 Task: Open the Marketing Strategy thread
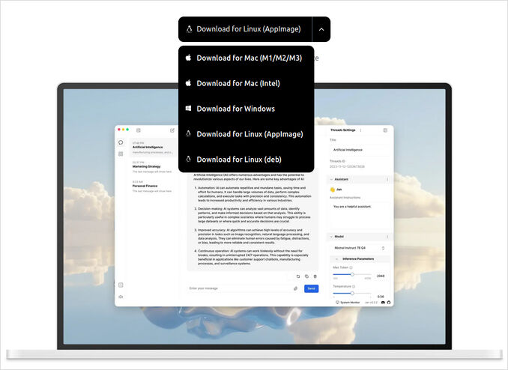coord(153,167)
